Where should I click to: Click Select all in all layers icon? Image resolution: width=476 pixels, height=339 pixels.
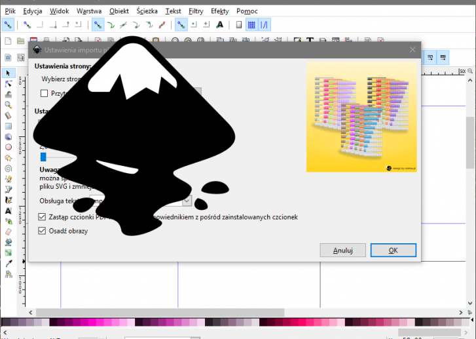coord(20,58)
